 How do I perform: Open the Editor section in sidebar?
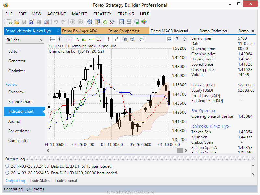coord(14,51)
